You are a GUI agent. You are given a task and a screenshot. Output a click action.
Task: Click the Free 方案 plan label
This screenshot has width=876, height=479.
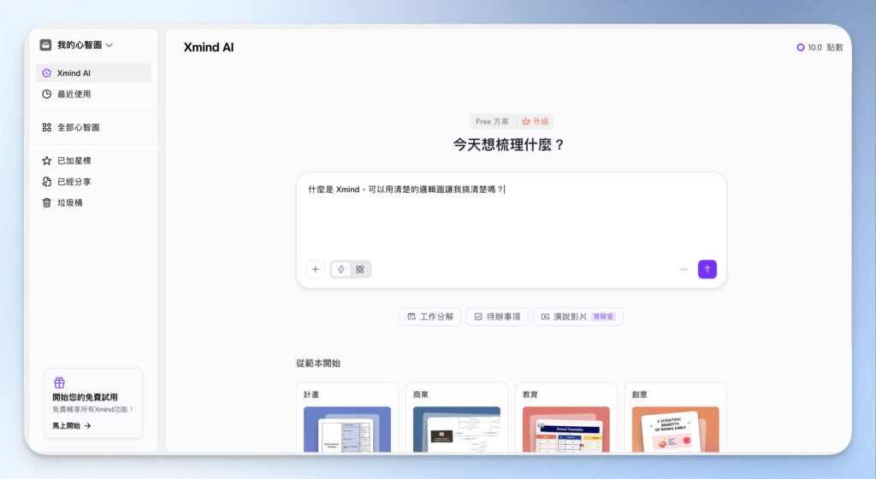tap(492, 121)
